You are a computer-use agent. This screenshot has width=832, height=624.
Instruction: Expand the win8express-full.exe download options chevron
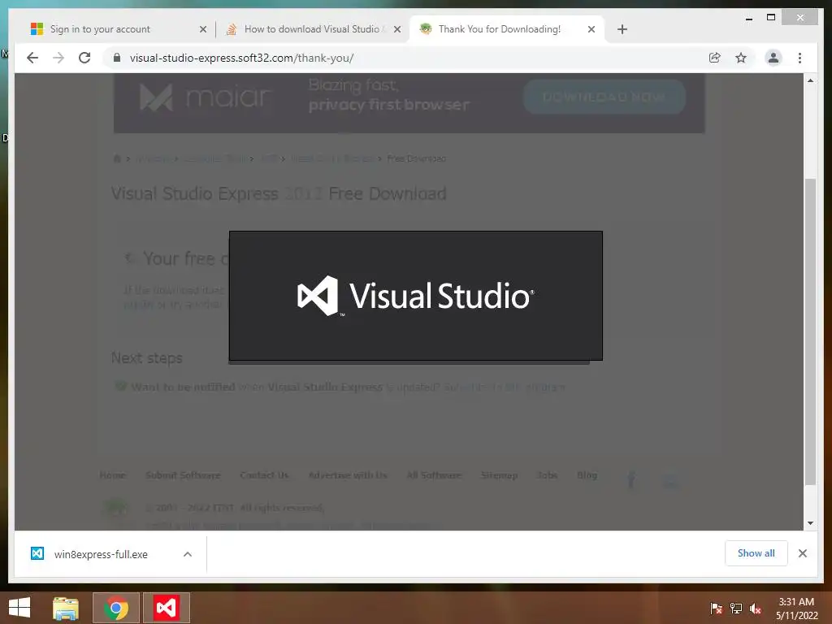(188, 554)
